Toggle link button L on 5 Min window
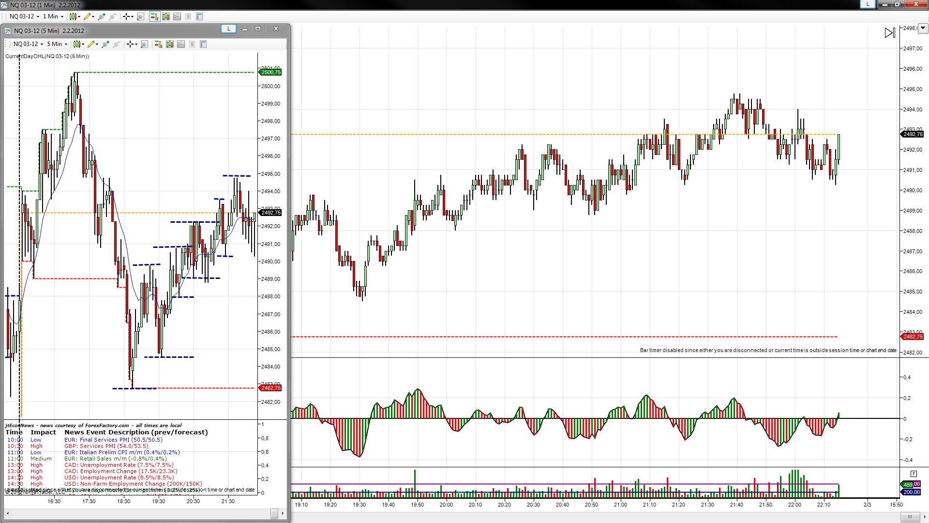Screen dimensions: 929x523 tap(229, 29)
